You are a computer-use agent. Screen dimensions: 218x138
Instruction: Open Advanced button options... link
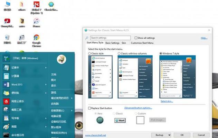click(x=138, y=108)
